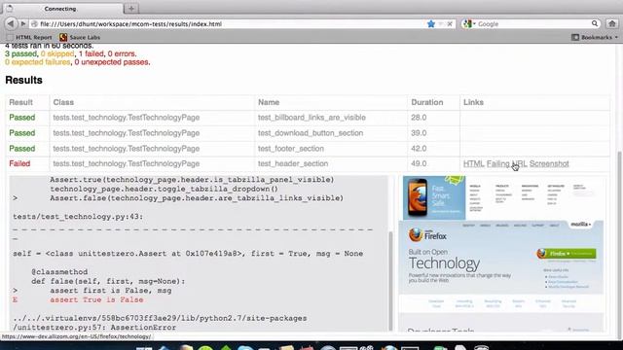The width and height of the screenshot is (623, 350).
Task: Select test_download_button_section name
Action: (311, 133)
